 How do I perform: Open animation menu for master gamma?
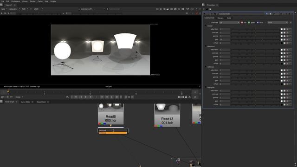(x=290, y=36)
